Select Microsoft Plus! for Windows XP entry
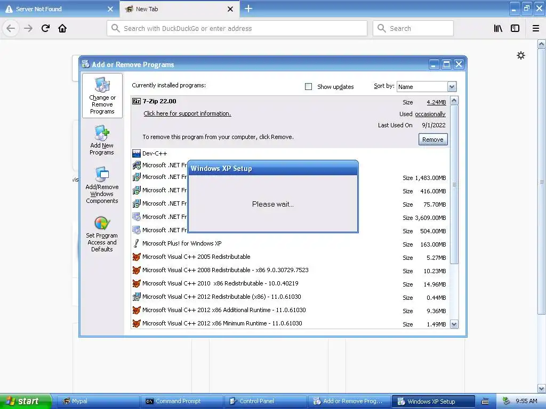Image resolution: width=546 pixels, height=409 pixels. pyautogui.click(x=291, y=243)
